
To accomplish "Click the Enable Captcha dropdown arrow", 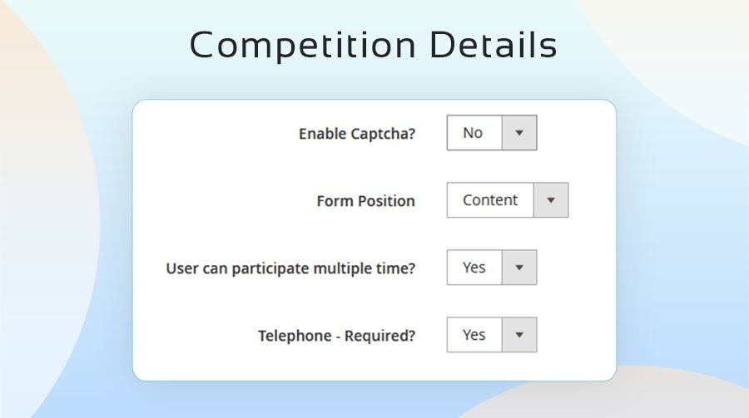I will pos(519,133).
